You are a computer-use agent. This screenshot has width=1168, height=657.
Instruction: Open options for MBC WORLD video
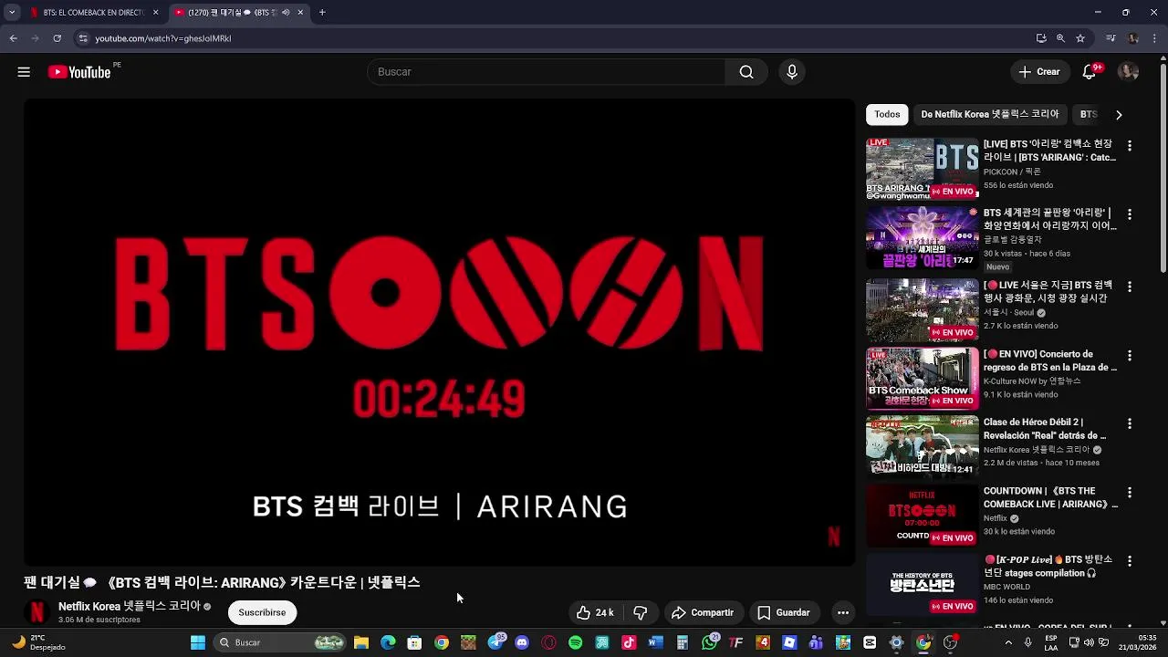pos(1130,560)
